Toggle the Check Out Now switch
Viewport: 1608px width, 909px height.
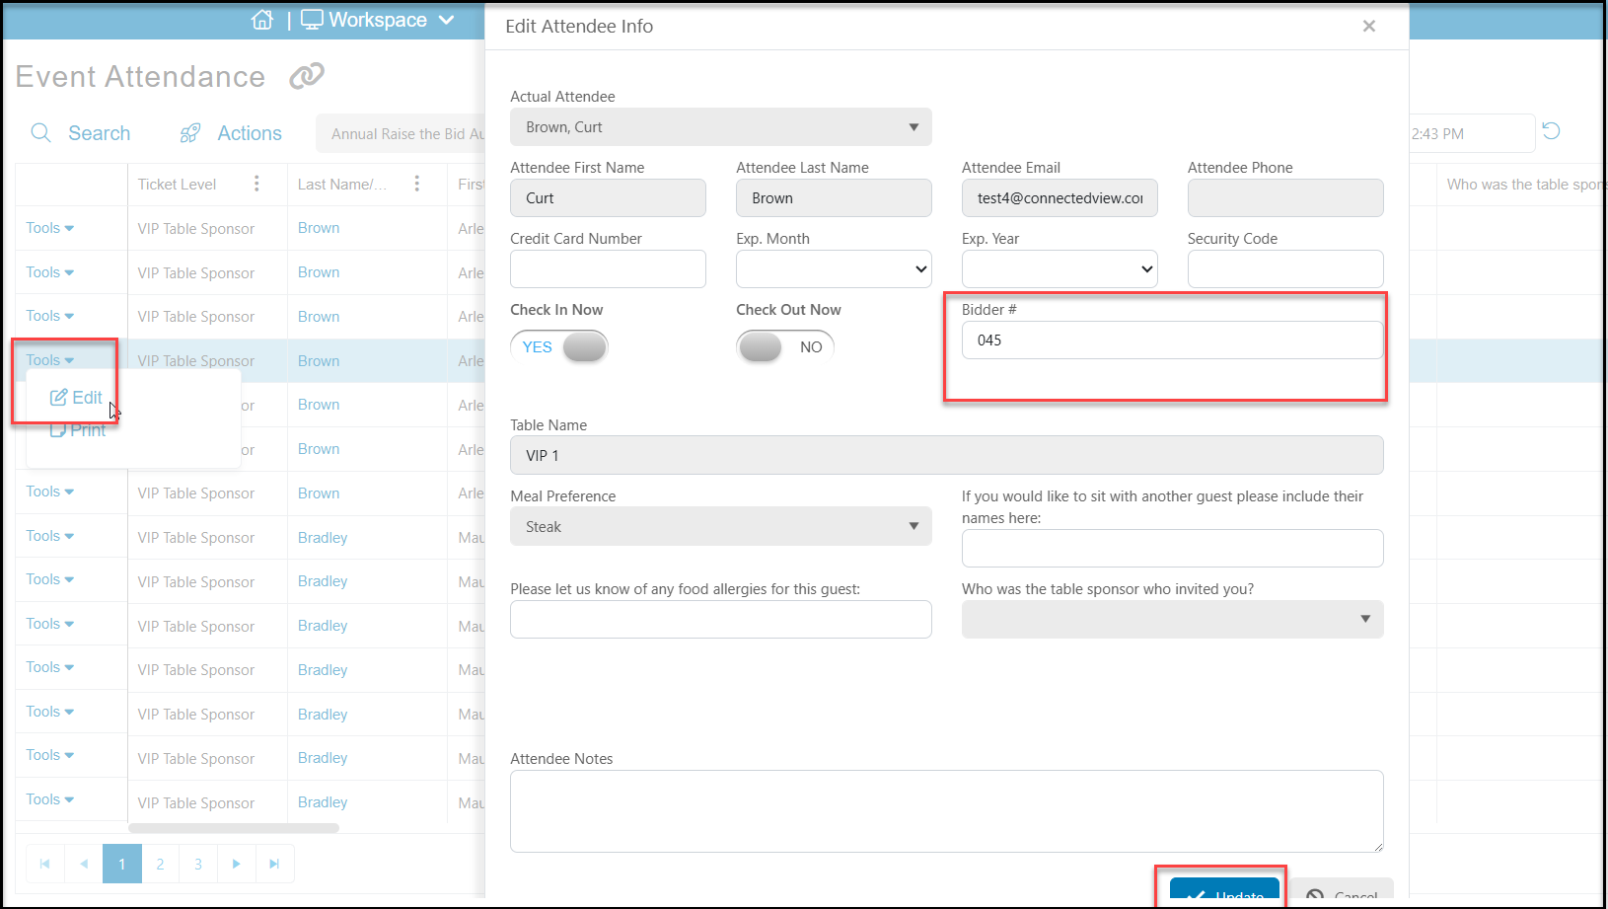click(785, 347)
